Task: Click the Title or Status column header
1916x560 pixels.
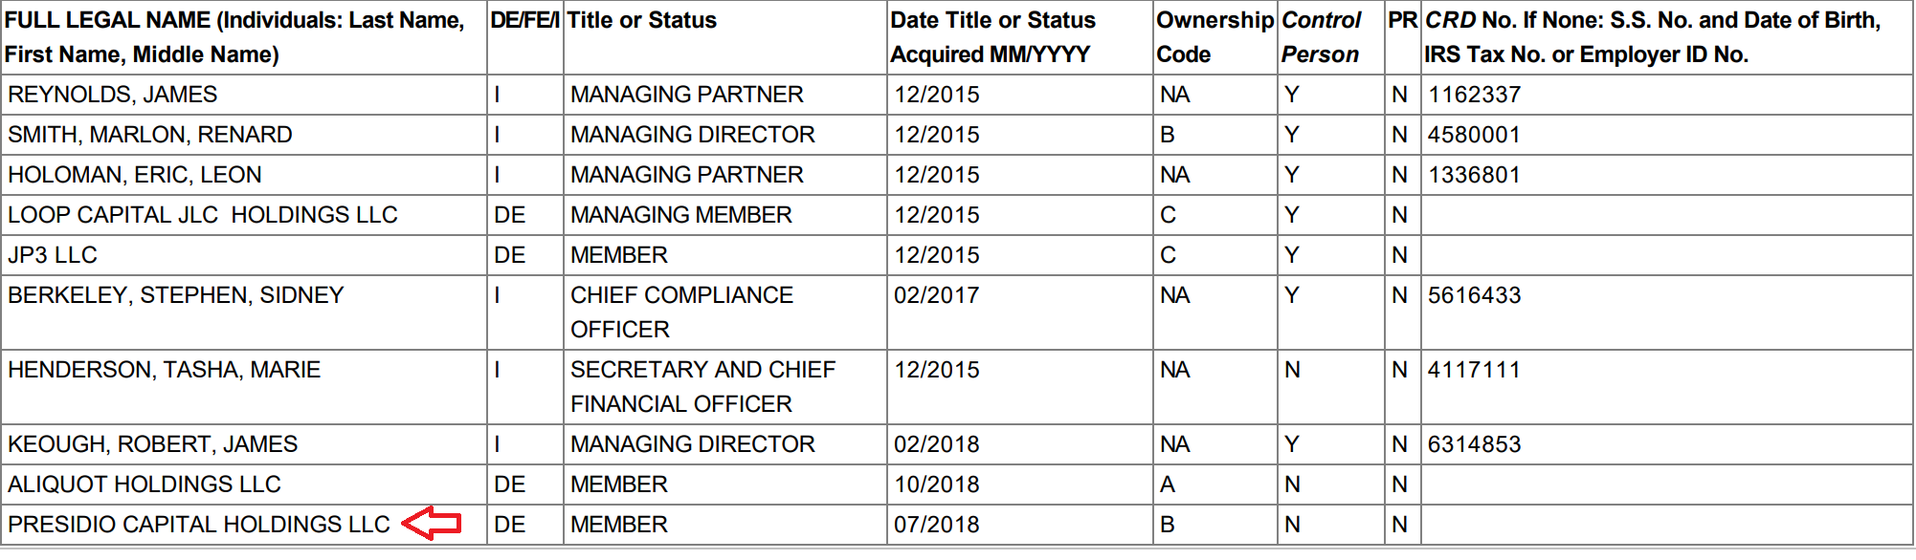Action: pos(642,20)
